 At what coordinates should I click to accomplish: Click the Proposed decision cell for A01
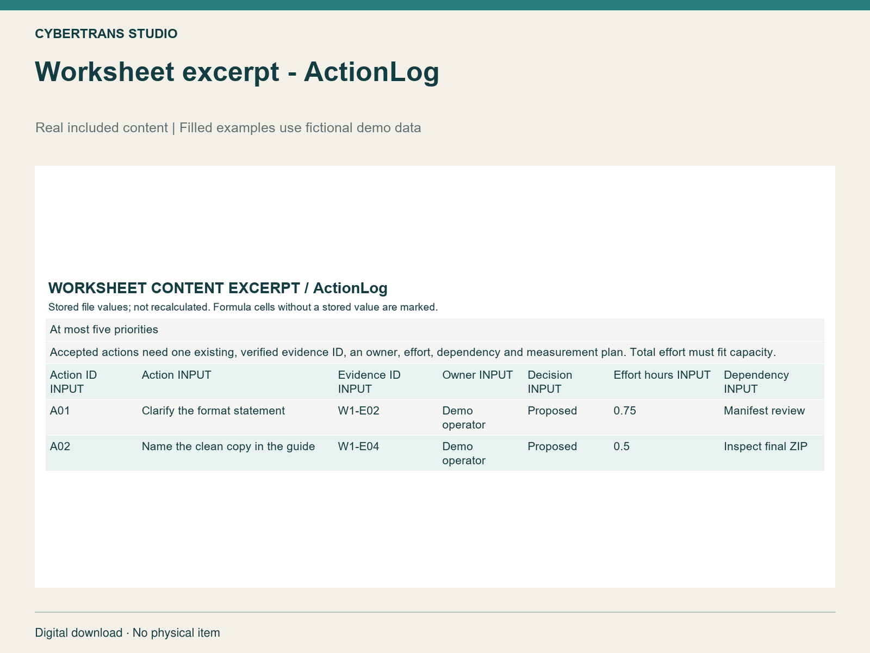click(x=567, y=417)
